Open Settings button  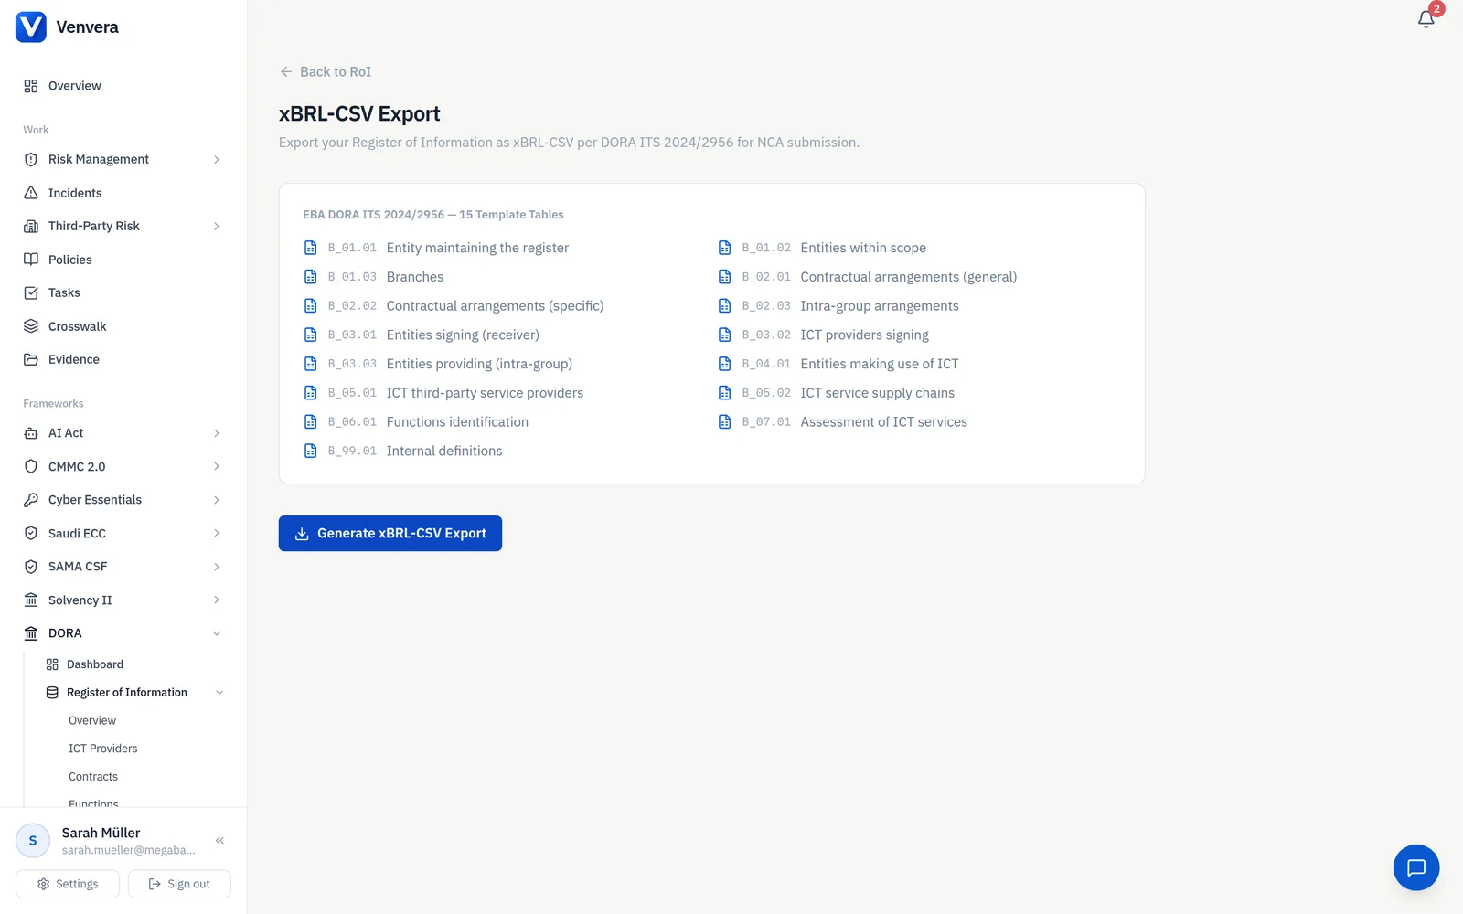pyautogui.click(x=68, y=884)
